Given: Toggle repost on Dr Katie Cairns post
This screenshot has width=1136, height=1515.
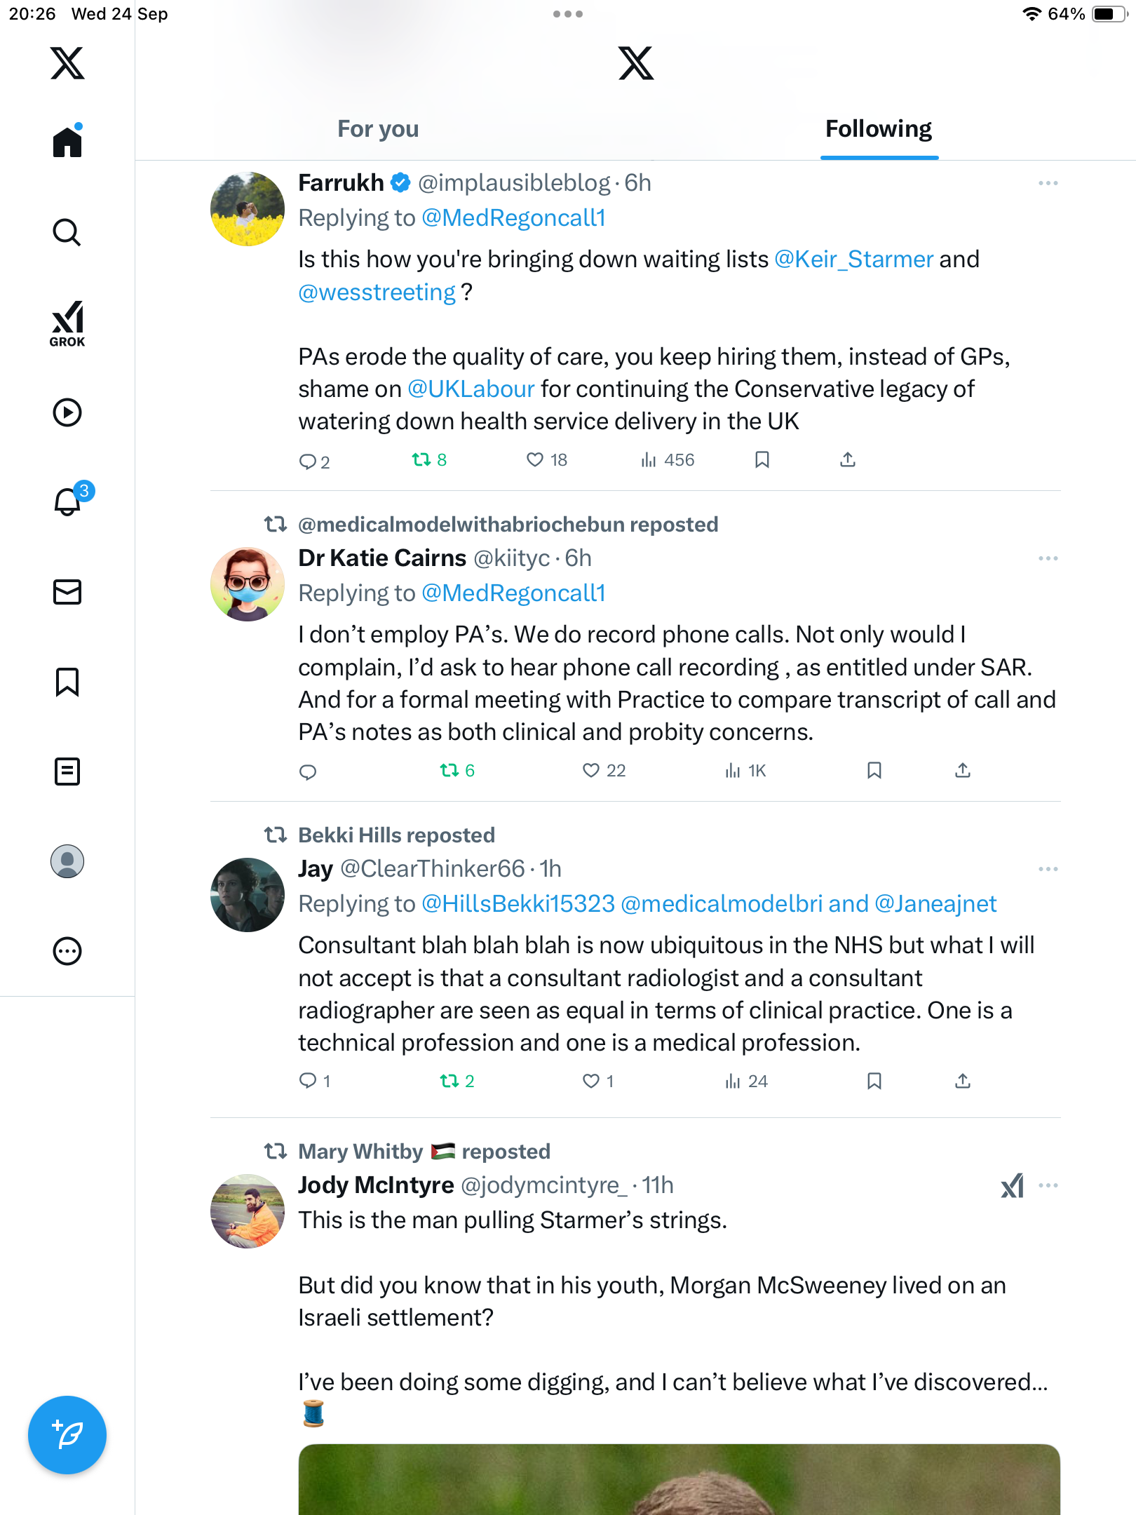Looking at the screenshot, I should (449, 771).
